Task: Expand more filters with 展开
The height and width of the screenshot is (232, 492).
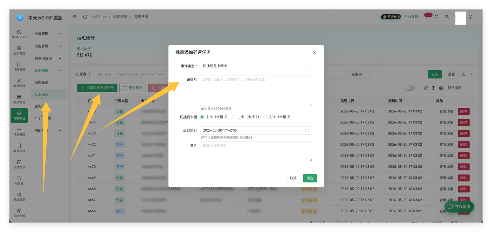Action: (467, 74)
